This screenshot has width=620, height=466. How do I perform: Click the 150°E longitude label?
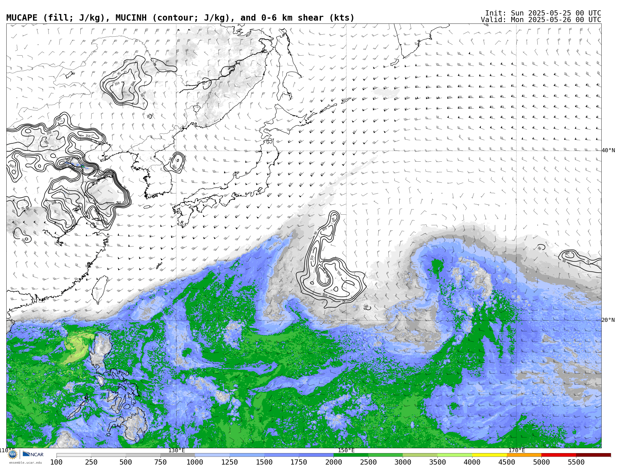[346, 451]
